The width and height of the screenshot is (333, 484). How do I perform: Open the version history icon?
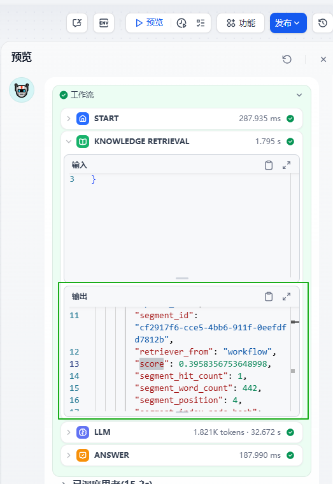point(323,23)
